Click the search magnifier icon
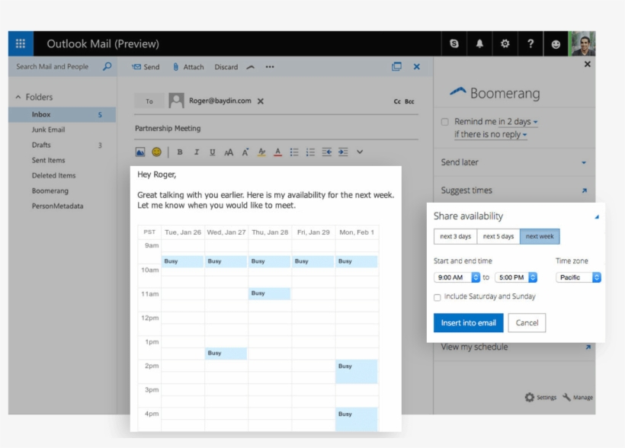 coord(107,66)
